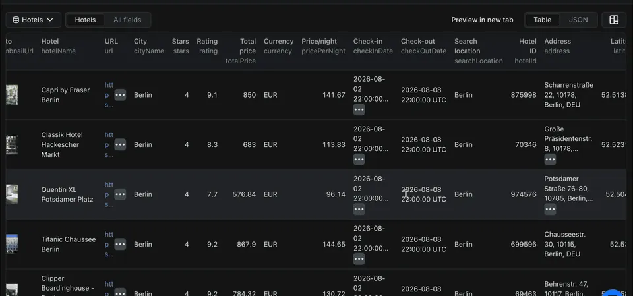This screenshot has width=633, height=296.
Task: Expand URL ellipsis for Capri by Fraser Berlin
Action: (120, 95)
